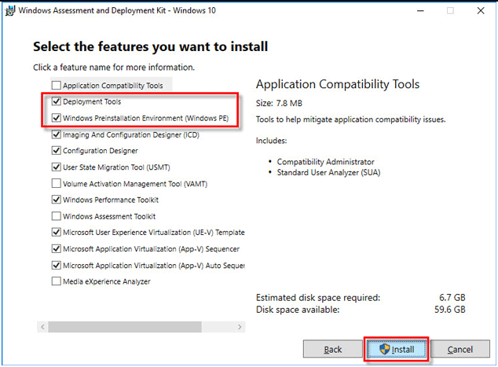The width and height of the screenshot is (498, 367).
Task: Click the horizontal scrollbar left arrow
Action: (41, 325)
